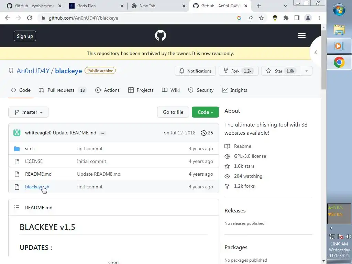352x264 pixels.
Task: Expand the green Code dropdown button
Action: (205, 112)
